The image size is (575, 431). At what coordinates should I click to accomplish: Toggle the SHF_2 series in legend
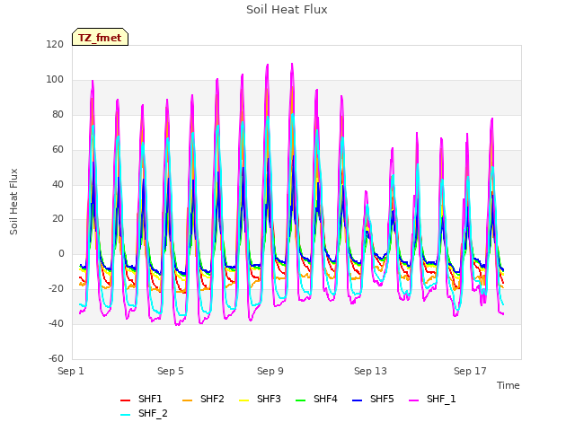(x=144, y=414)
